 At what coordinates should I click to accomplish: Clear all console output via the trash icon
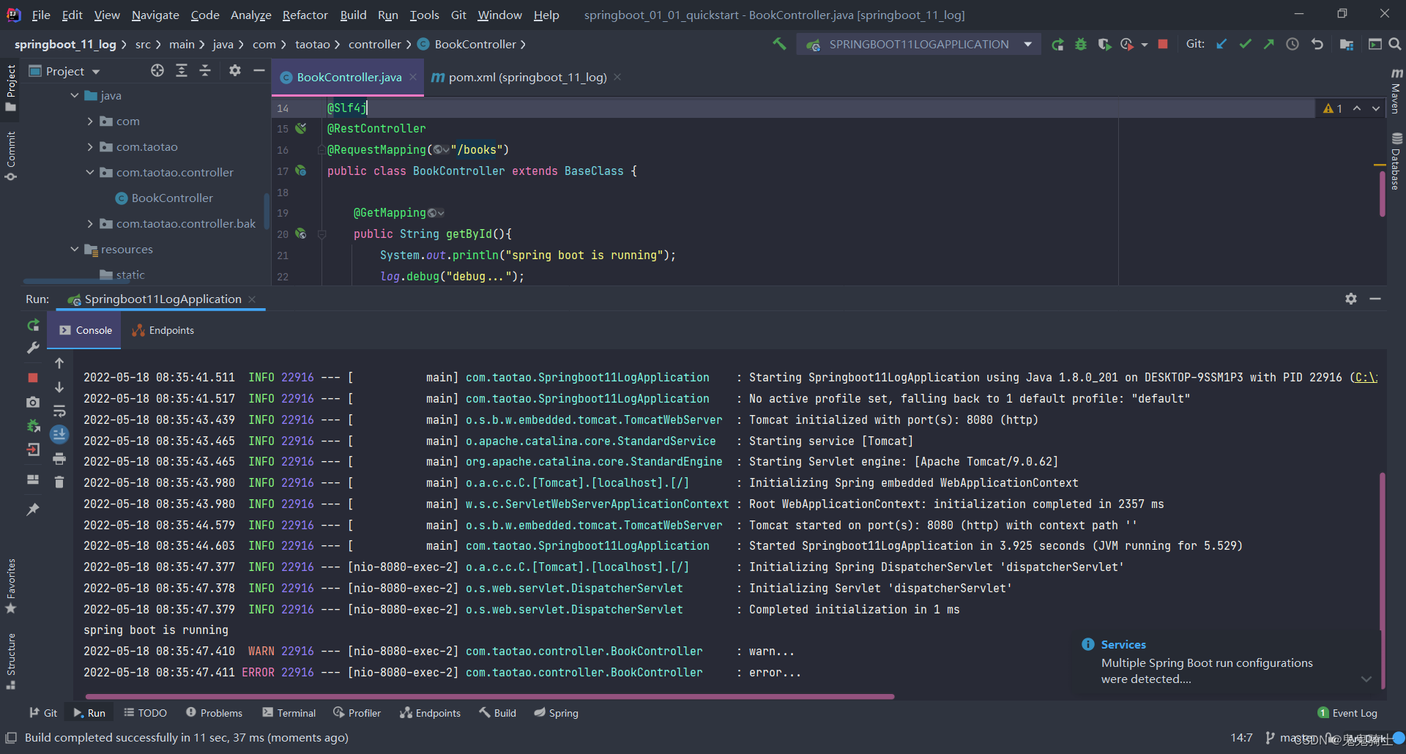click(59, 482)
